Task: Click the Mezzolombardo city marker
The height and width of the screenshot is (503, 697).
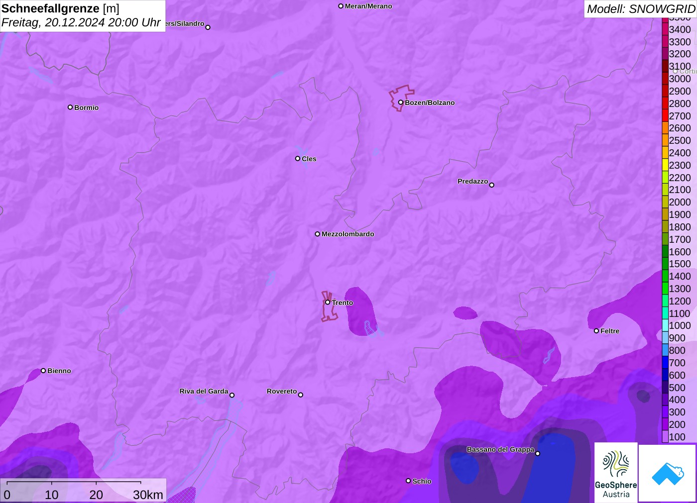Action: (318, 234)
